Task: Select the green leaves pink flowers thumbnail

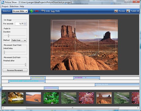Action: (51, 98)
